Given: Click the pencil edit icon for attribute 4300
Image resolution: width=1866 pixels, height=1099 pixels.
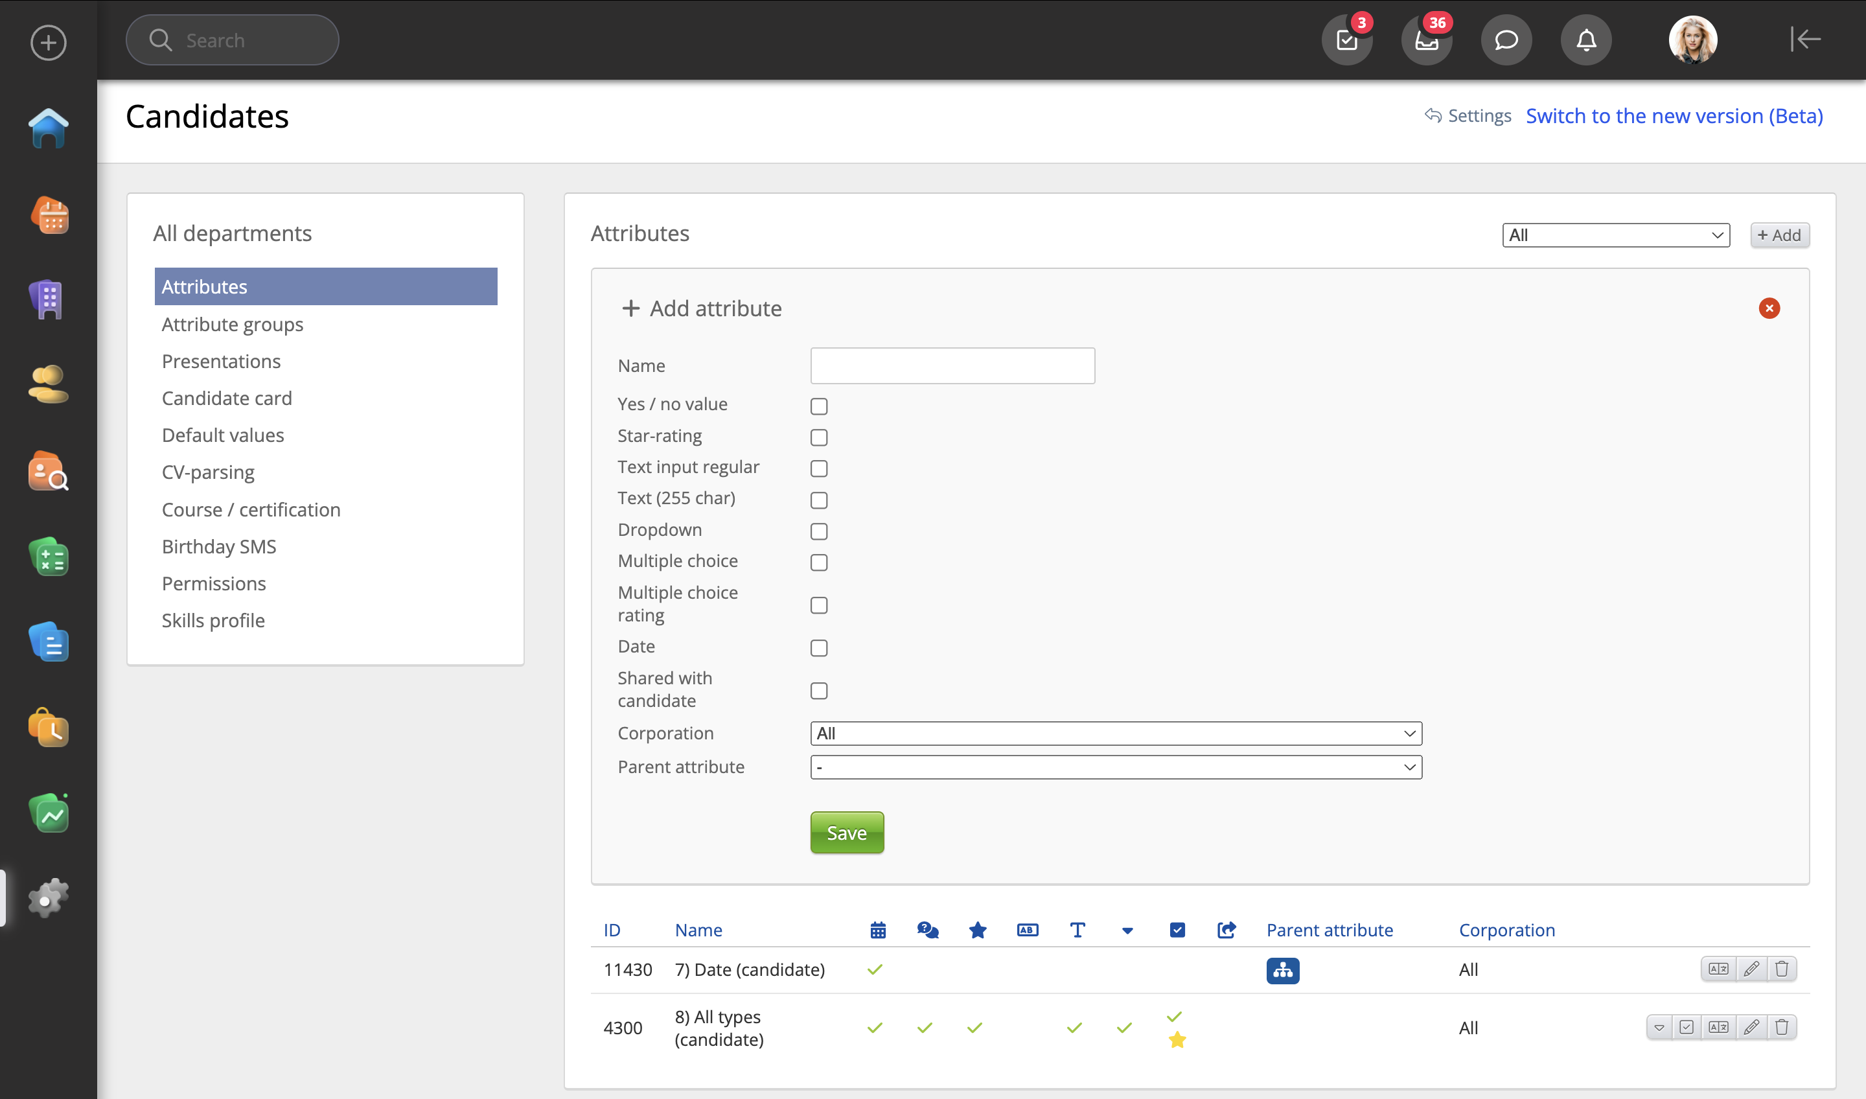Looking at the screenshot, I should [x=1751, y=1027].
